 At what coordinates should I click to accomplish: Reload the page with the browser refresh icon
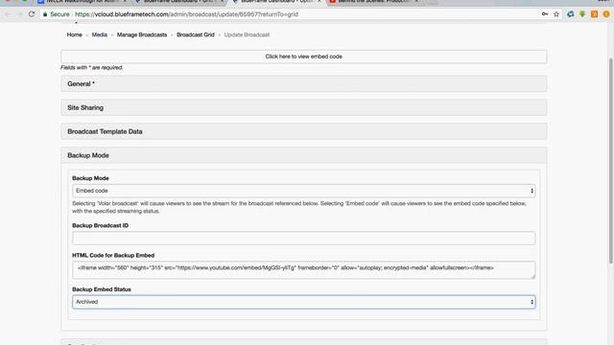(x=32, y=14)
